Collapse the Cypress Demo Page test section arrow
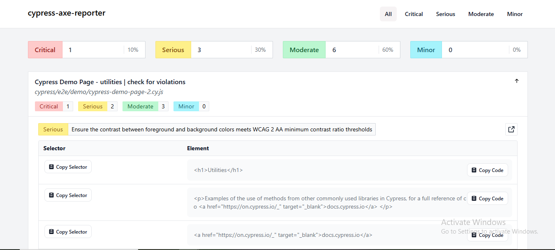Image resolution: width=555 pixels, height=250 pixels. pyautogui.click(x=517, y=81)
